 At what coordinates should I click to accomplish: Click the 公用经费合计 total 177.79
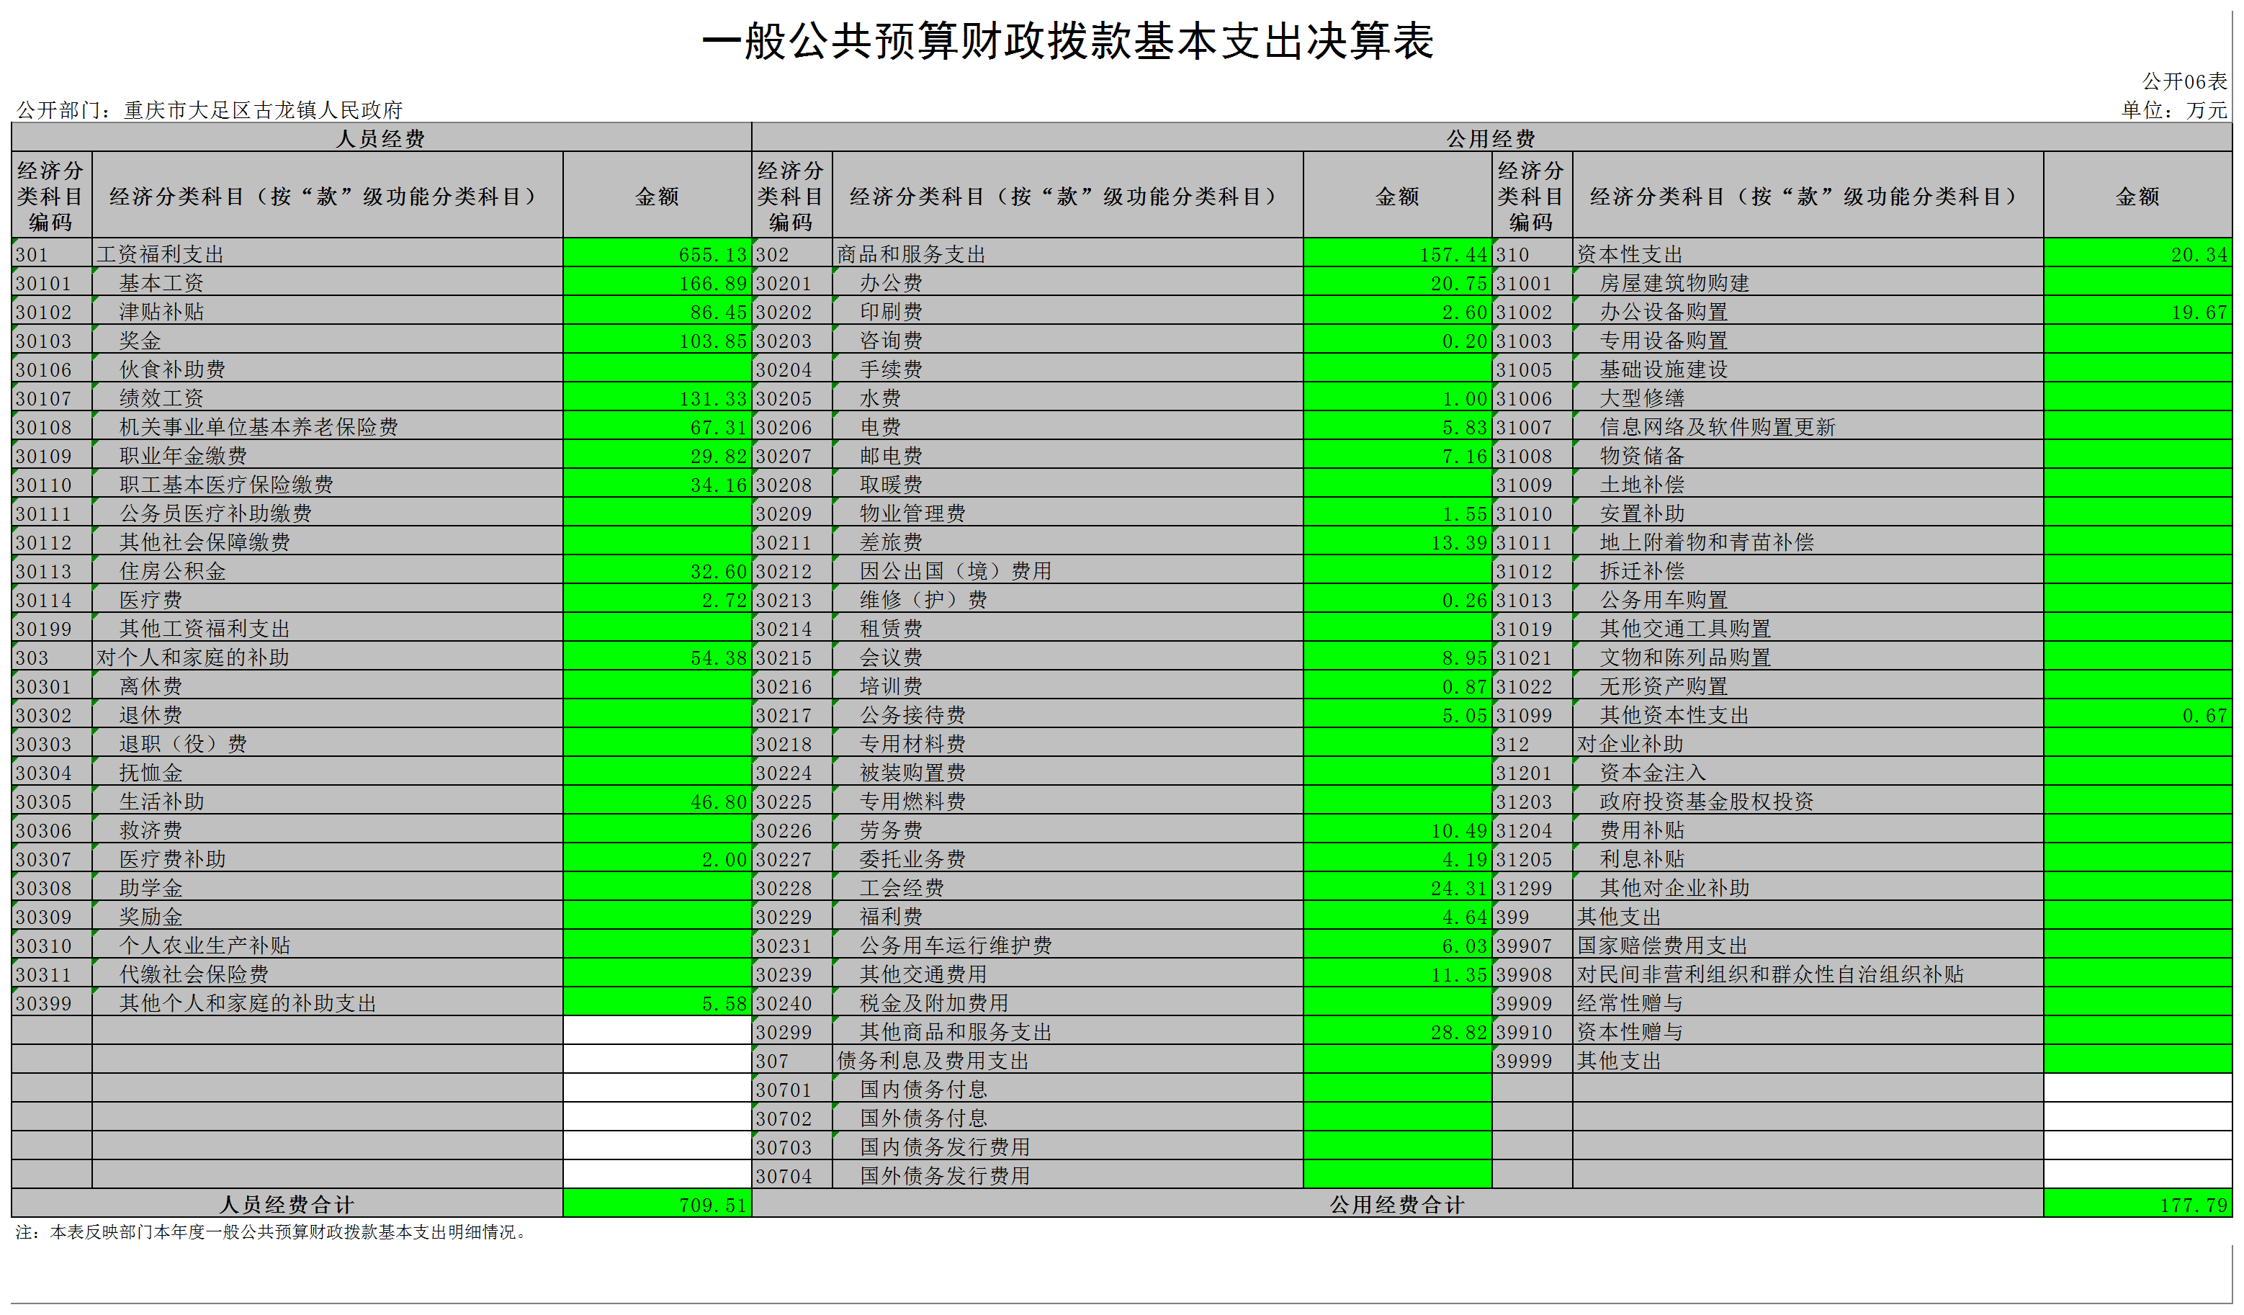[2137, 1203]
